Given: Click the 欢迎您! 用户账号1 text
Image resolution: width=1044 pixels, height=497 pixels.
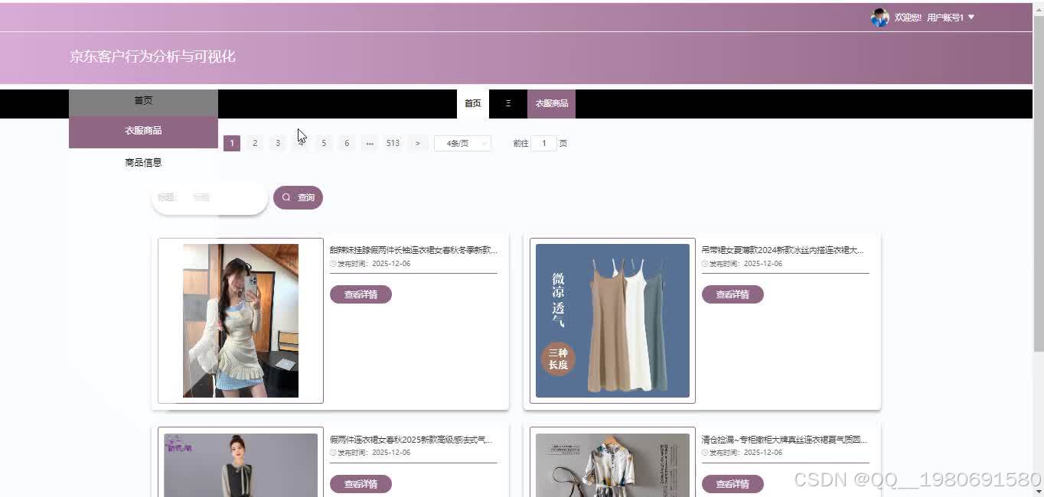Looking at the screenshot, I should click(929, 18).
